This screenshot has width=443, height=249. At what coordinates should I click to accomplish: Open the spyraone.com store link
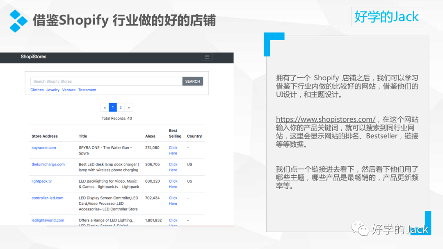point(43,147)
